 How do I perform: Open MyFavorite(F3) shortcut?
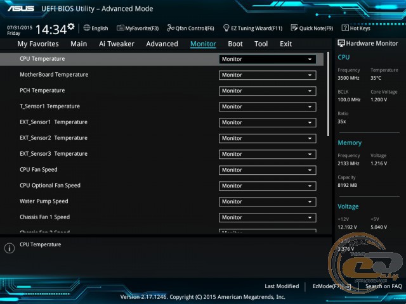[138, 28]
